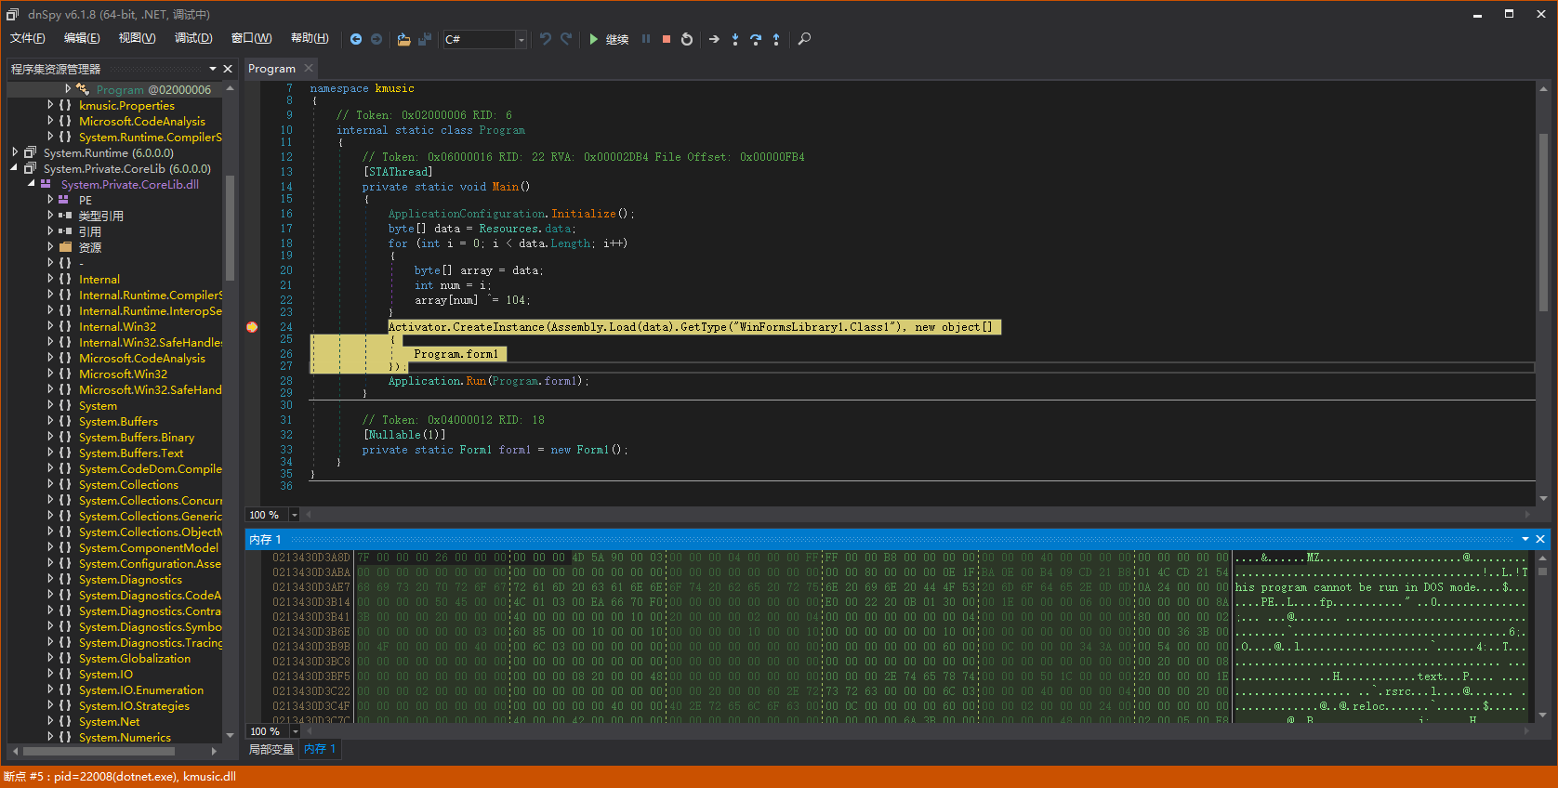Image resolution: width=1558 pixels, height=788 pixels.
Task: Click the restart debugging icon
Action: [x=687, y=39]
